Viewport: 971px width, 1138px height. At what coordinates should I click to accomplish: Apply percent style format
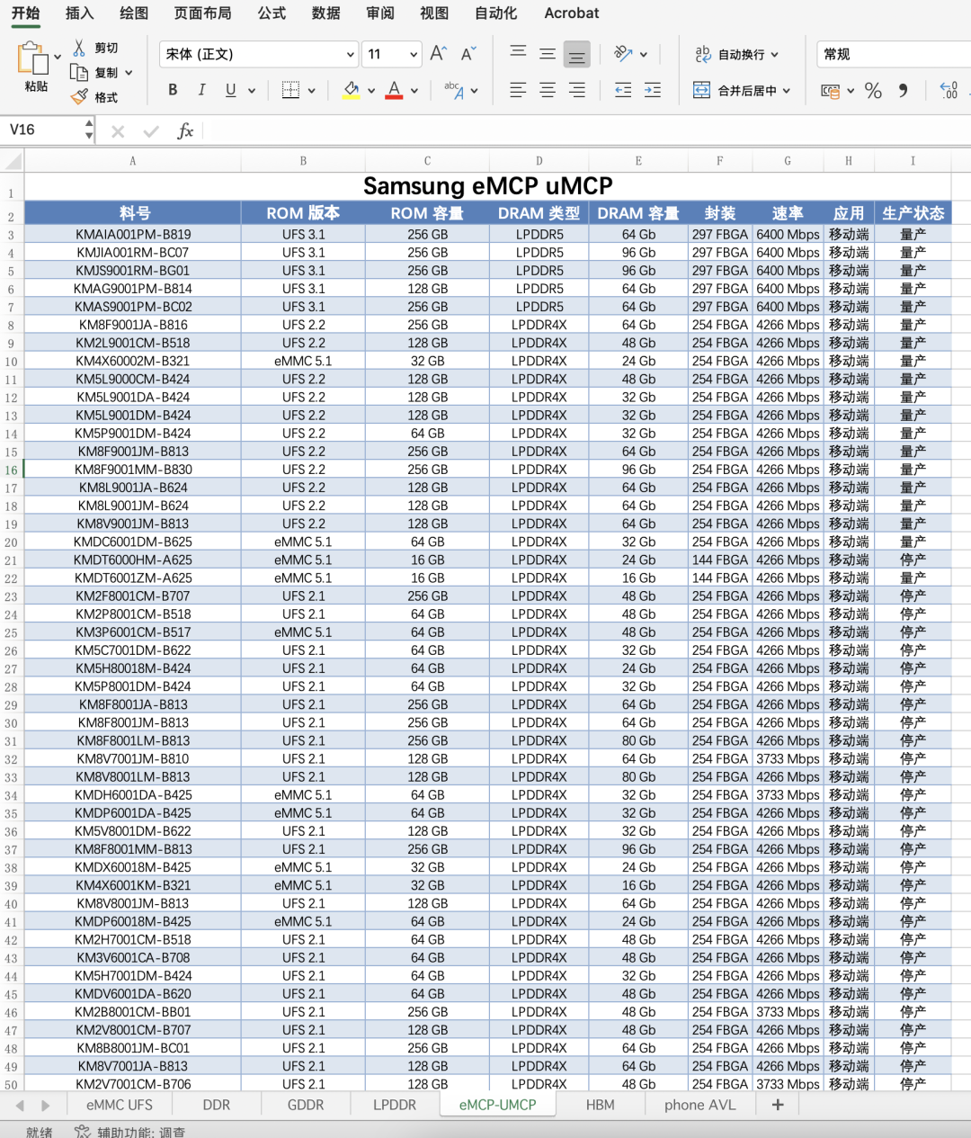pyautogui.click(x=873, y=90)
